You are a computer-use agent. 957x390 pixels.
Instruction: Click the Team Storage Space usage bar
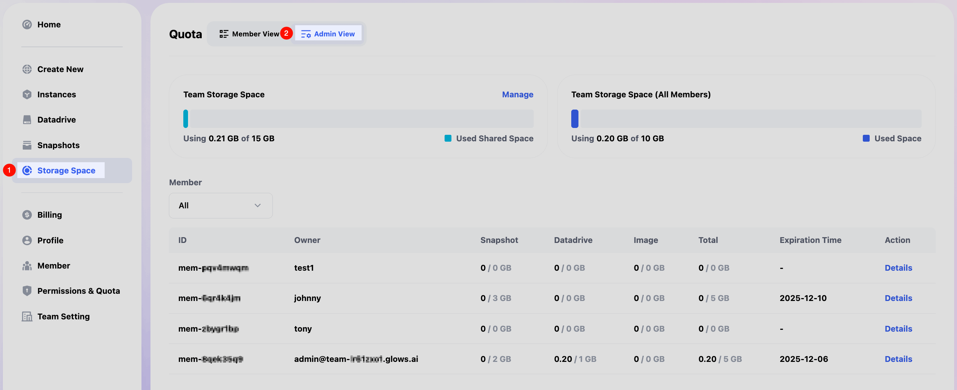[x=358, y=119]
